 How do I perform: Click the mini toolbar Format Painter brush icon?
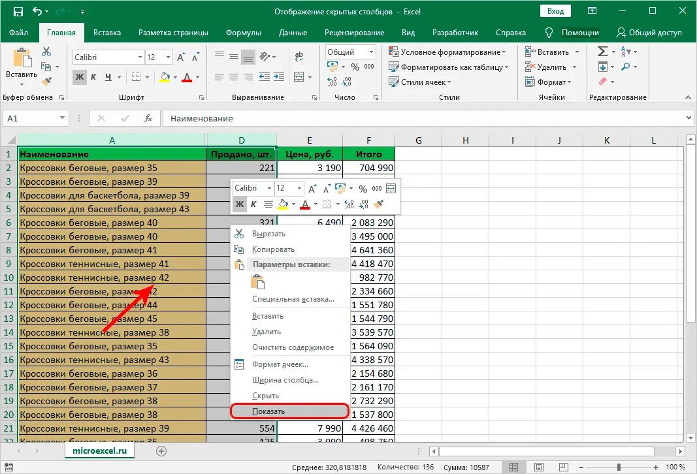click(378, 204)
